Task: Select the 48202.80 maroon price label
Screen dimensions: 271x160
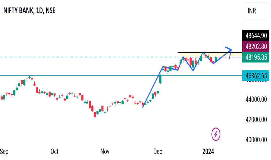Action: coord(256,46)
